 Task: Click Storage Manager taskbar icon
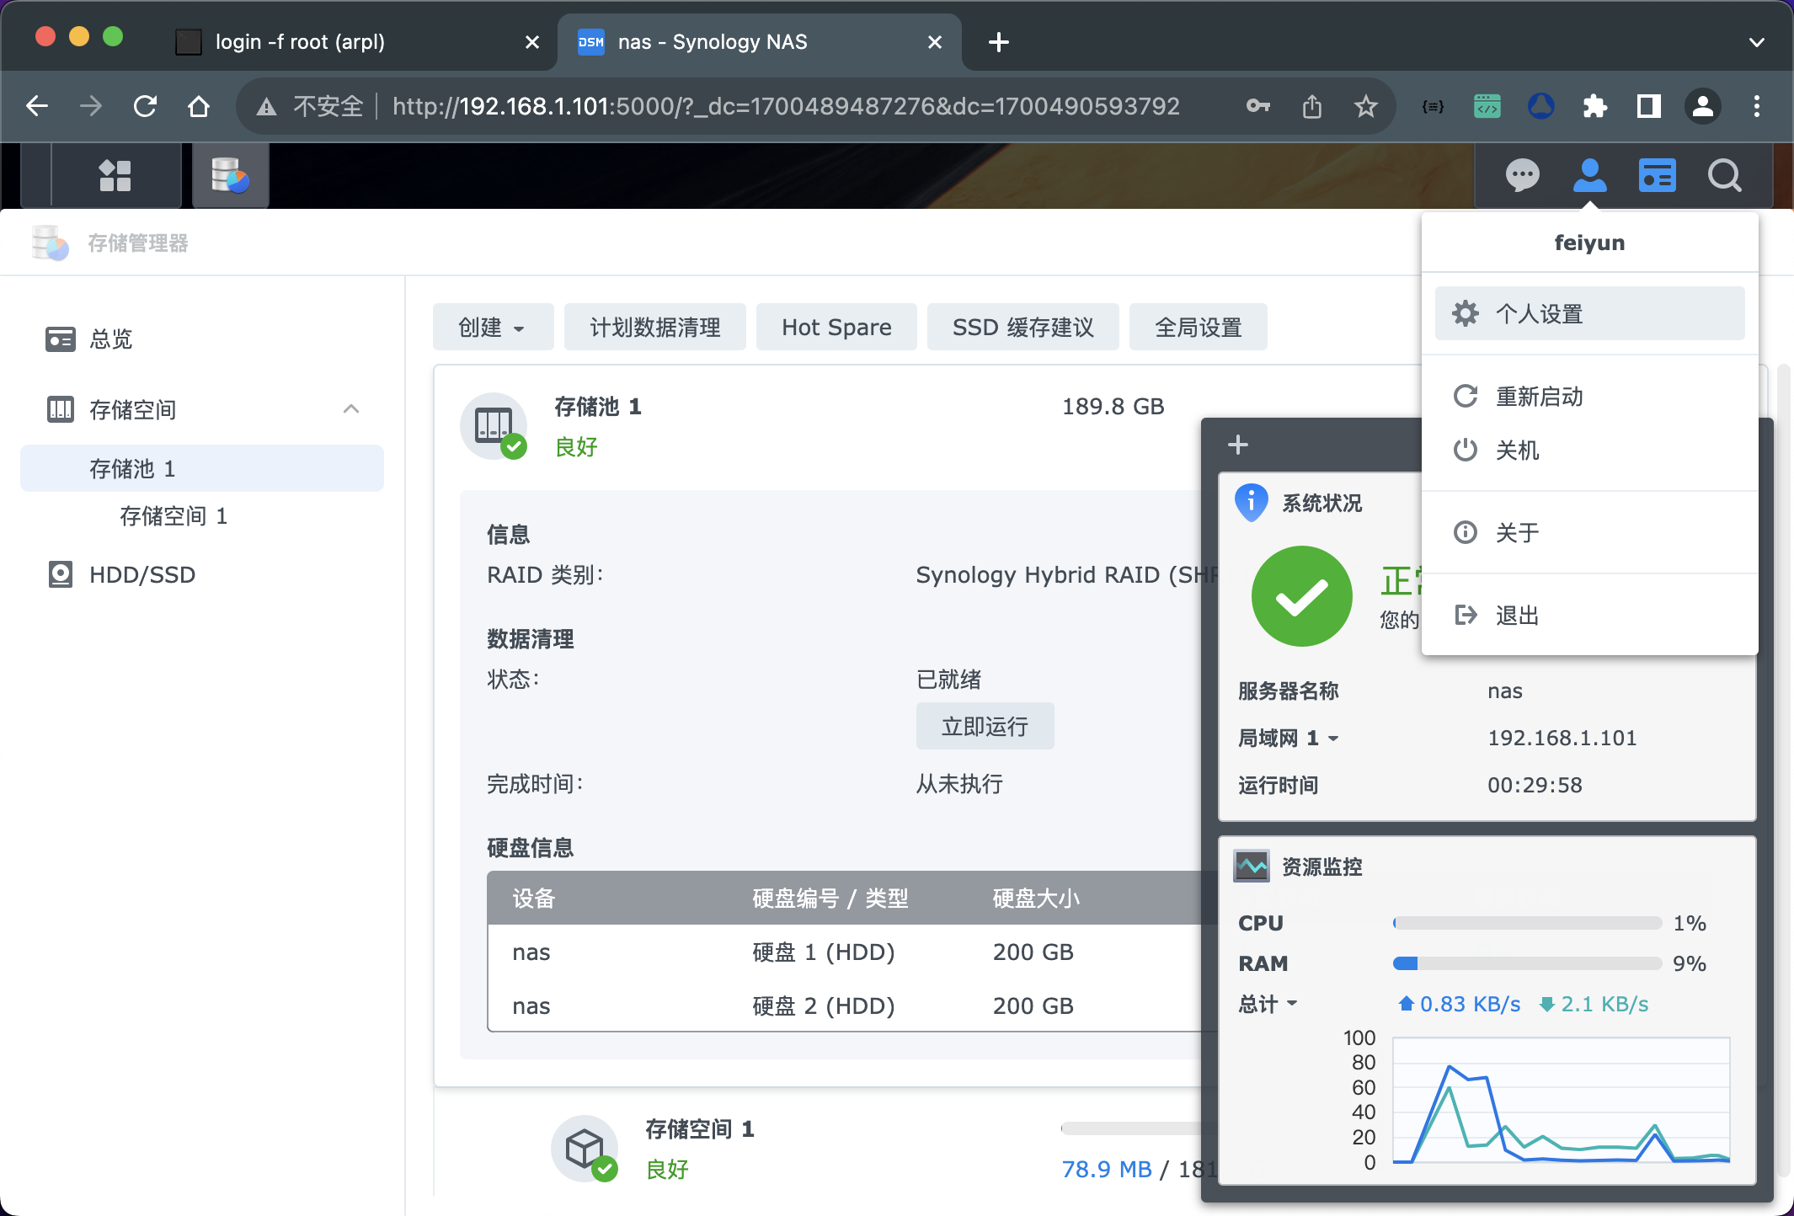click(230, 176)
